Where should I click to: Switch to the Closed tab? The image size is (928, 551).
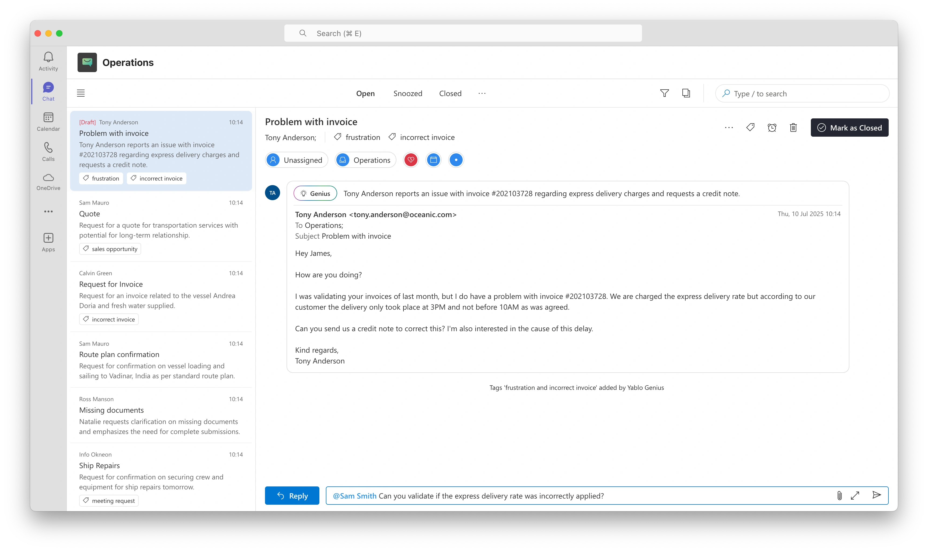tap(450, 94)
